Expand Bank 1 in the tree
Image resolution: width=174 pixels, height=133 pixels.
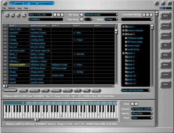pos(123,27)
